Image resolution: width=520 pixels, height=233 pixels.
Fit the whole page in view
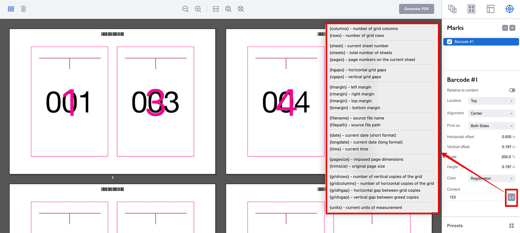[x=228, y=9]
